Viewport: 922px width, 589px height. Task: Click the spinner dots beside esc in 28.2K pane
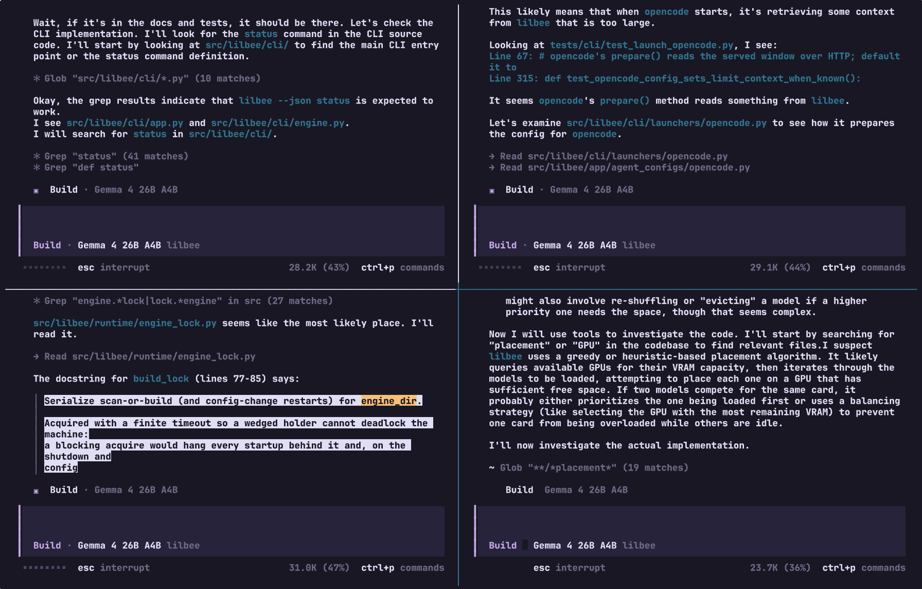45,267
